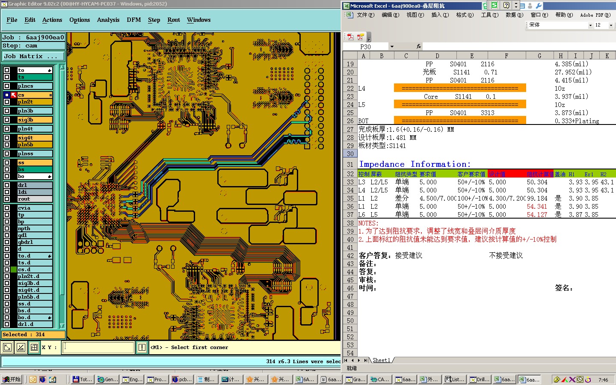Click the purple X icon in system tray
The height and width of the screenshot is (385, 616).
point(572,379)
